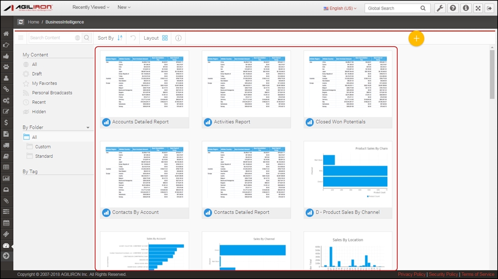The image size is (498, 279).
Task: Click the By Tag section heading
Action: click(x=30, y=172)
